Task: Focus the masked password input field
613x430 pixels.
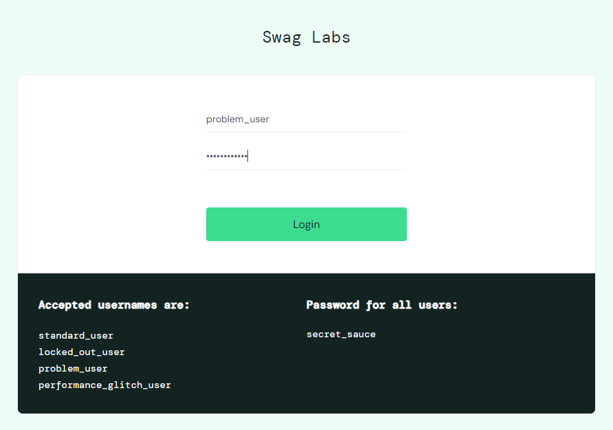Action: click(x=306, y=157)
